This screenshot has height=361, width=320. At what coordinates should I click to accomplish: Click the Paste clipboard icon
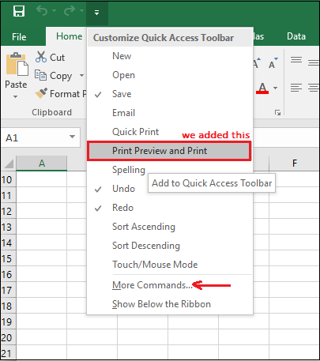pyautogui.click(x=17, y=64)
